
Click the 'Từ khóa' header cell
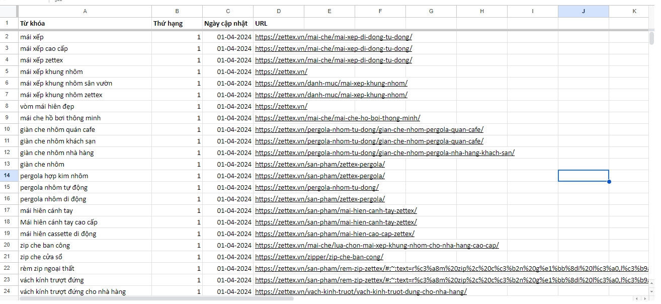[85, 23]
